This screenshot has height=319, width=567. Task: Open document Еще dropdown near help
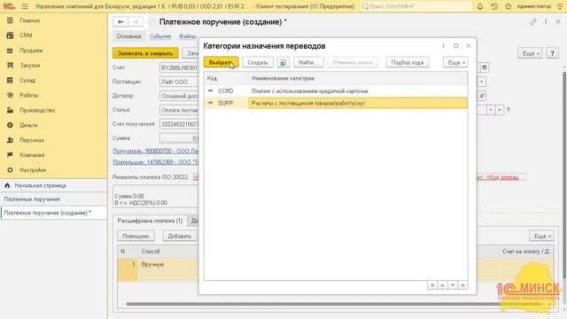pyautogui.click(x=531, y=53)
